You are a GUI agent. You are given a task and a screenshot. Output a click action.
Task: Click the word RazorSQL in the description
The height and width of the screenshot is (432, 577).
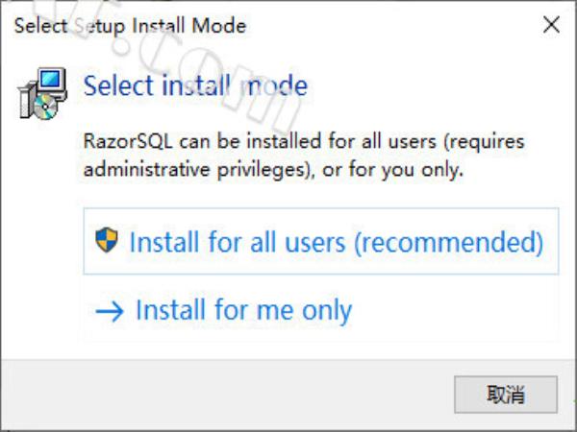click(128, 141)
